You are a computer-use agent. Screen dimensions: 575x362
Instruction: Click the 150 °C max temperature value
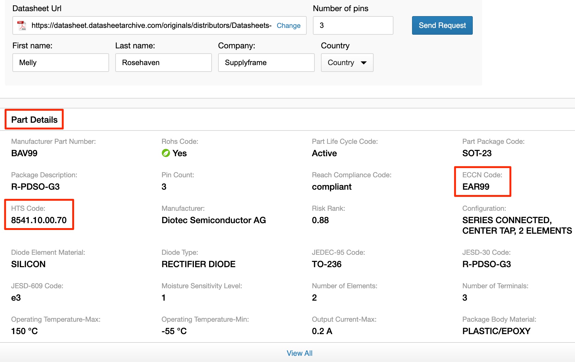tap(24, 331)
